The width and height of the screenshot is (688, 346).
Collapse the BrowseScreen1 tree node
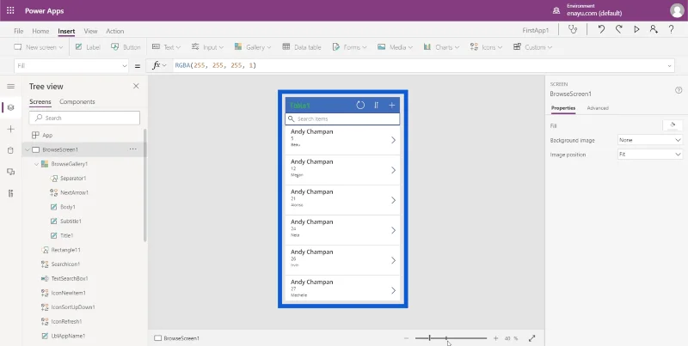click(28, 149)
